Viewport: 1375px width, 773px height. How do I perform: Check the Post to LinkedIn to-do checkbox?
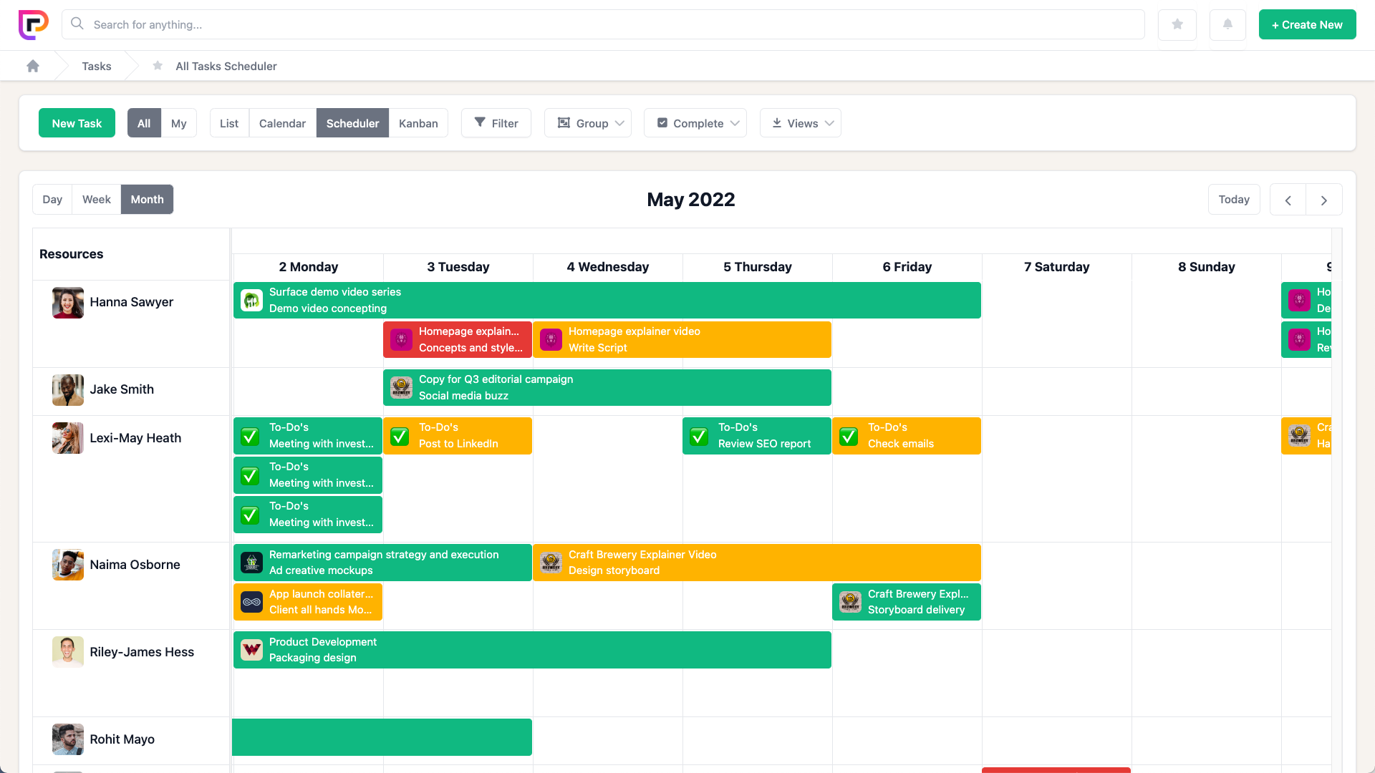[400, 436]
